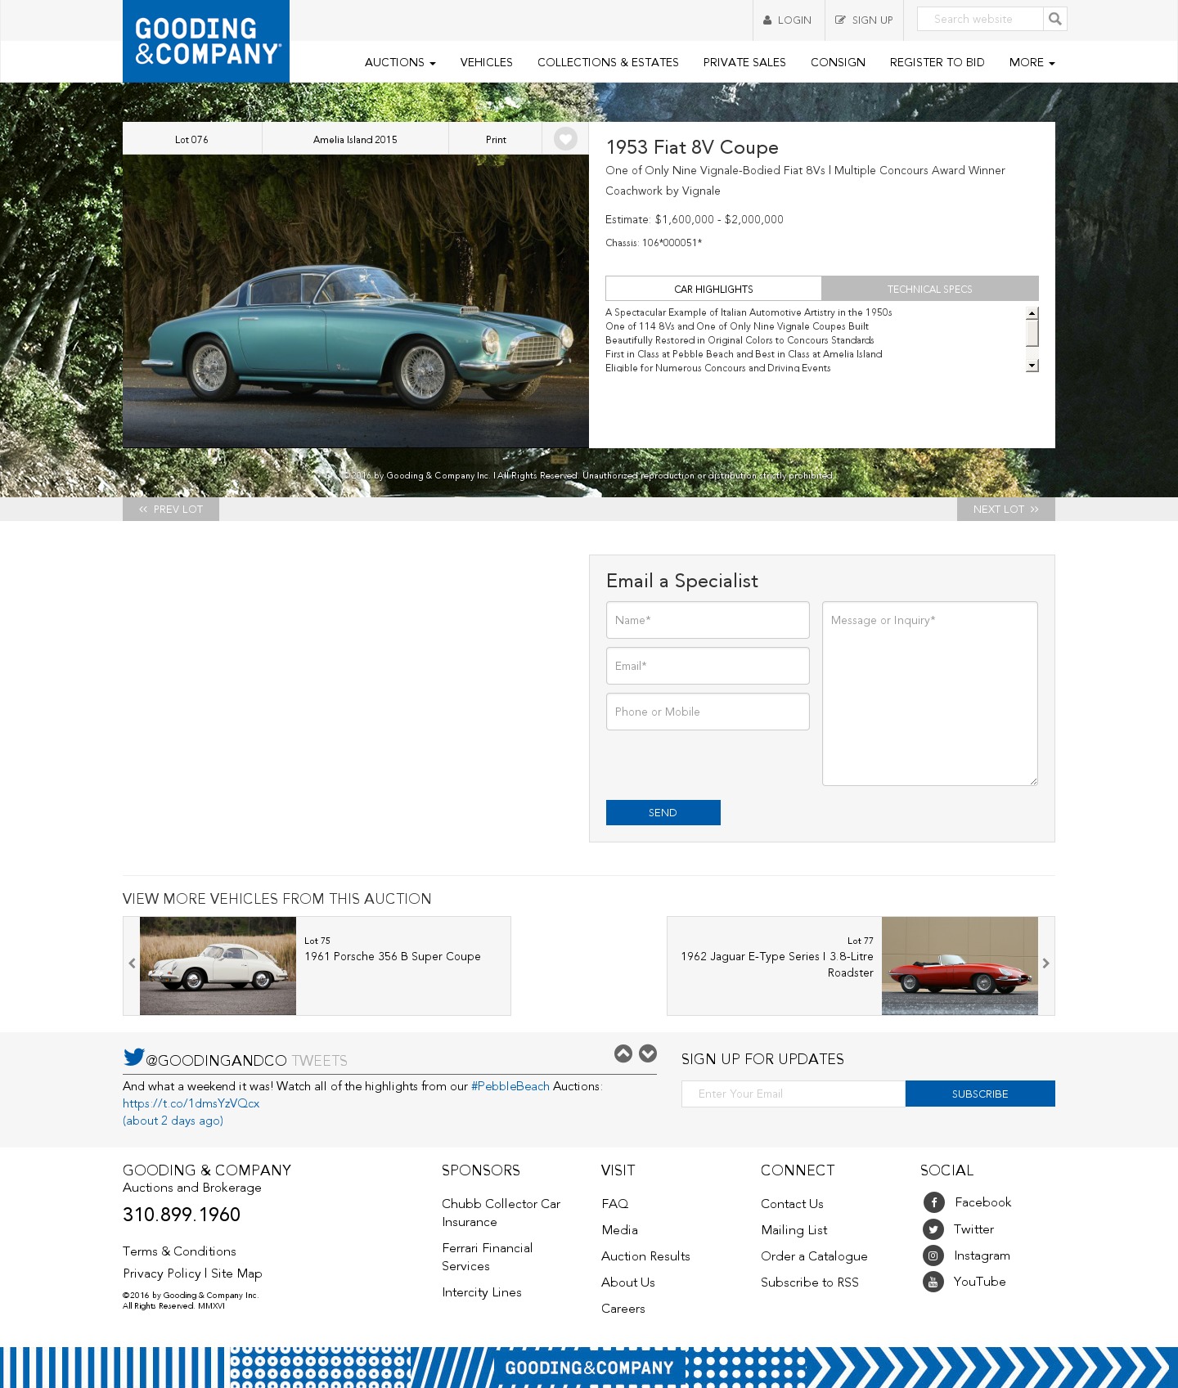Open the Contact Us link
This screenshot has width=1178, height=1388.
(x=792, y=1204)
